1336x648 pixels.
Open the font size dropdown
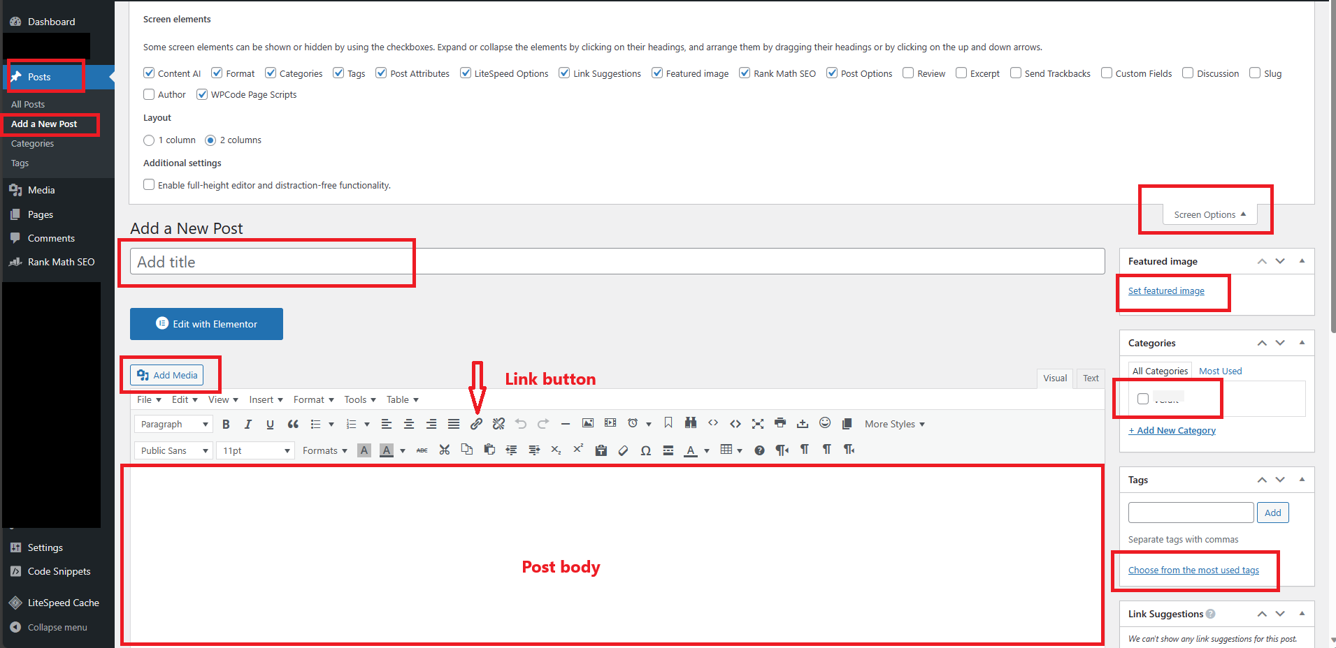click(255, 450)
